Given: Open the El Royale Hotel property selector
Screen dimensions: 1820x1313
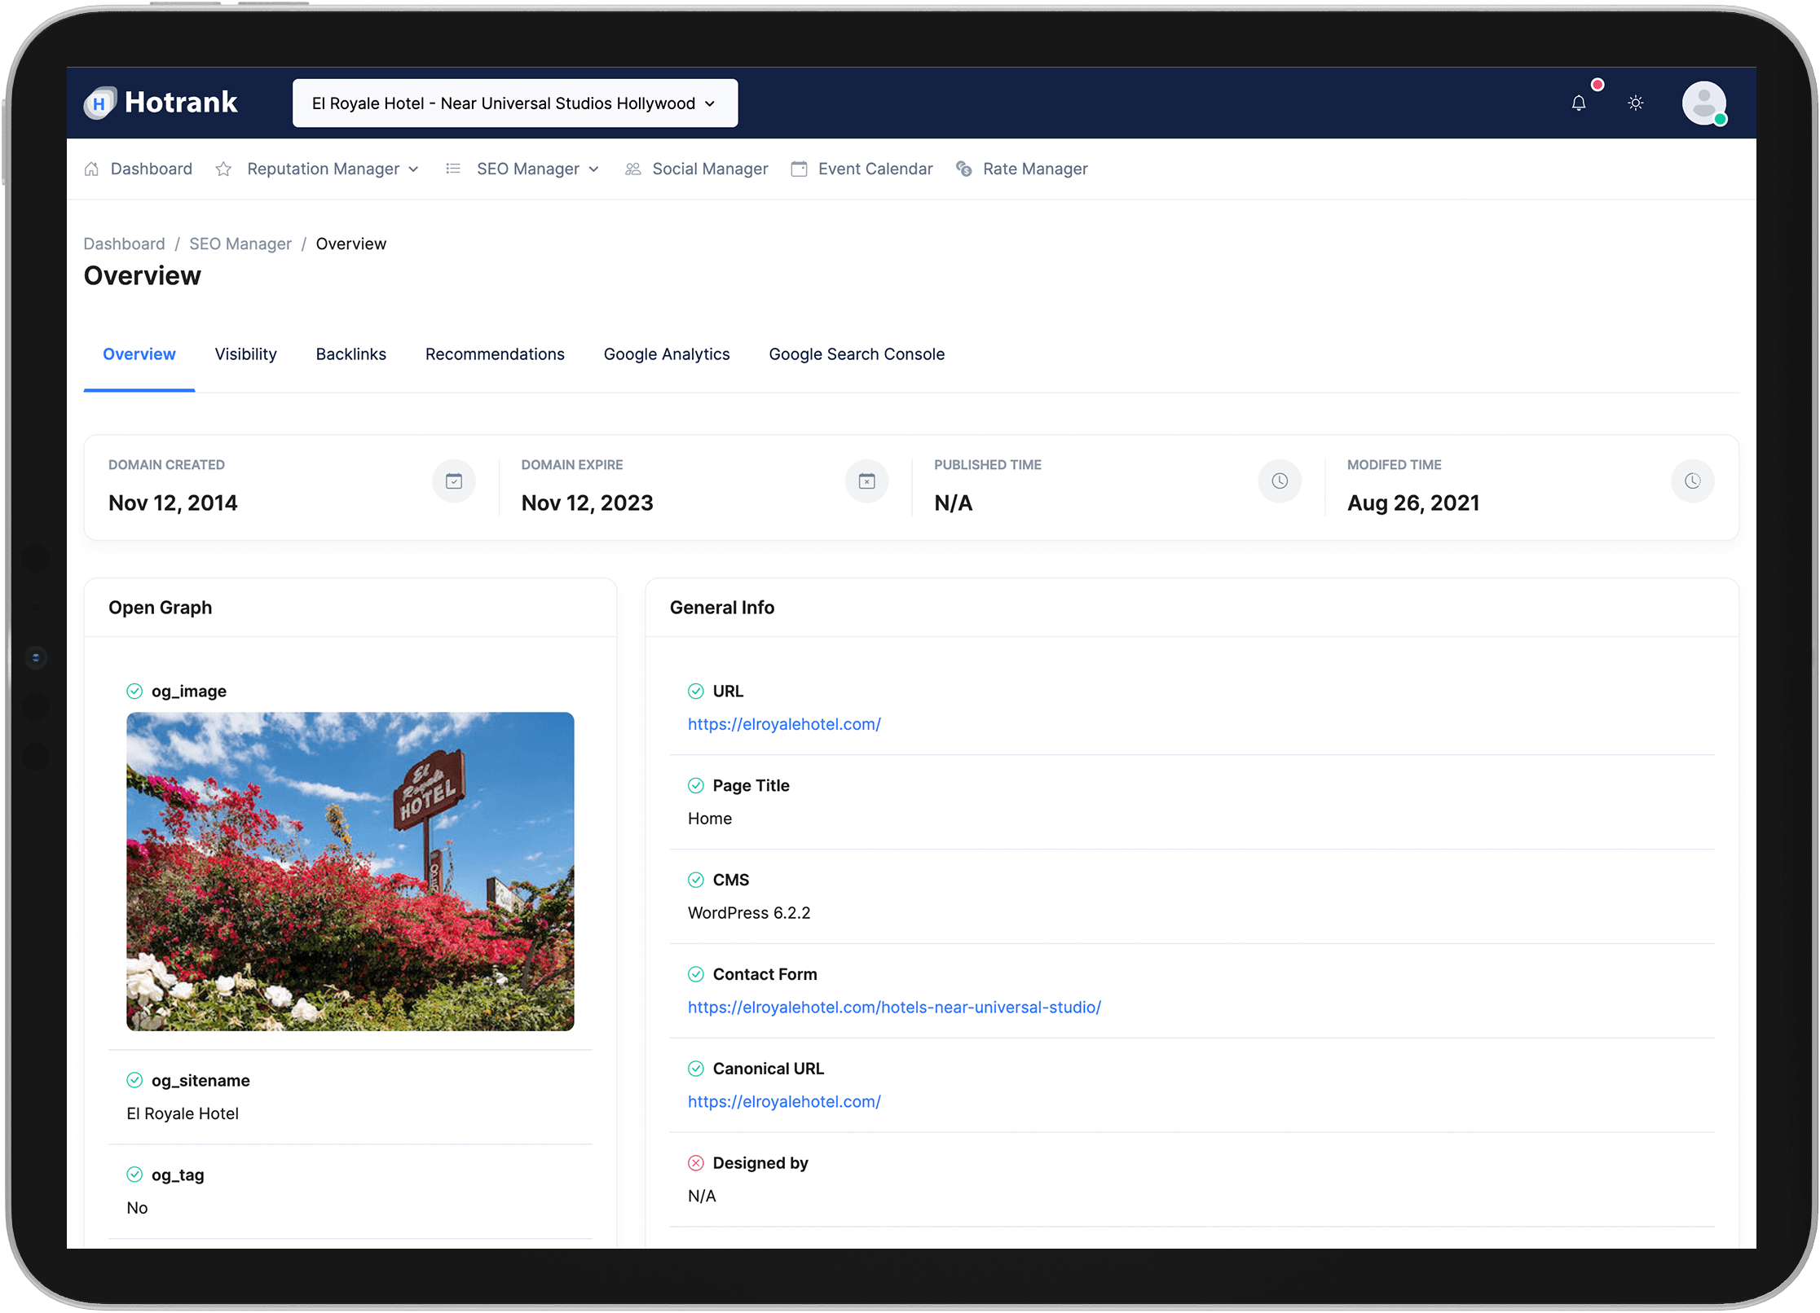Looking at the screenshot, I should (x=514, y=103).
